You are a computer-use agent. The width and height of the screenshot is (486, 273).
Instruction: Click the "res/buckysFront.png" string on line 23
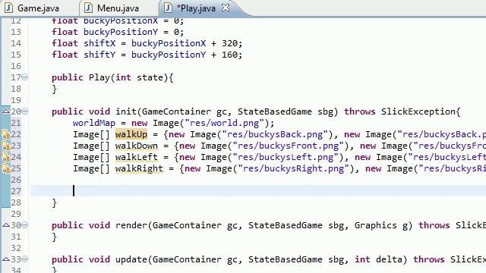click(x=289, y=146)
